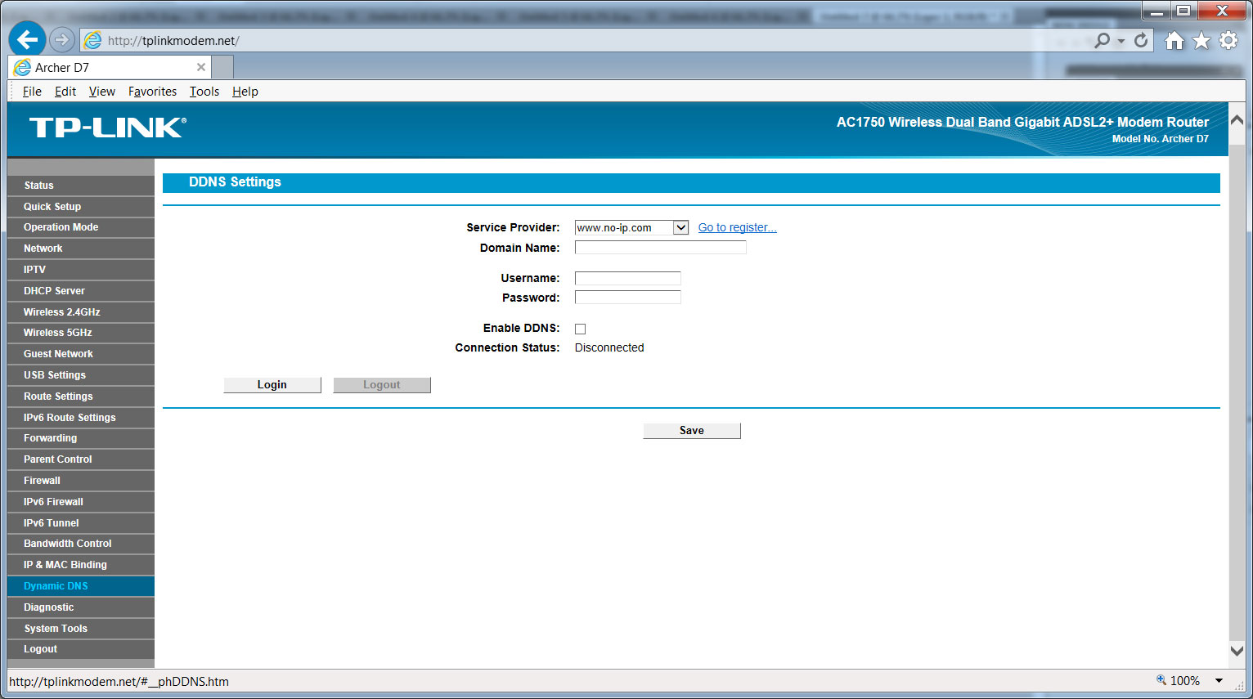The height and width of the screenshot is (699, 1253).
Task: Click the Disconnected connection status text
Action: point(609,347)
